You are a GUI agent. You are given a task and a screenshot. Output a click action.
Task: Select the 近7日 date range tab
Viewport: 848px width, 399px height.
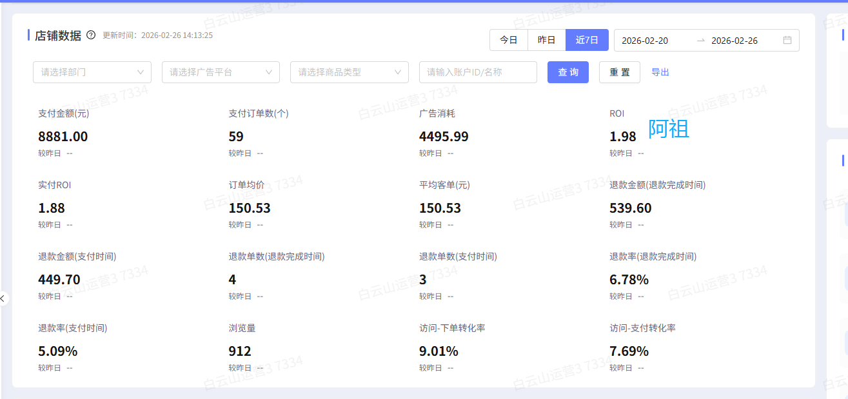[x=587, y=40]
